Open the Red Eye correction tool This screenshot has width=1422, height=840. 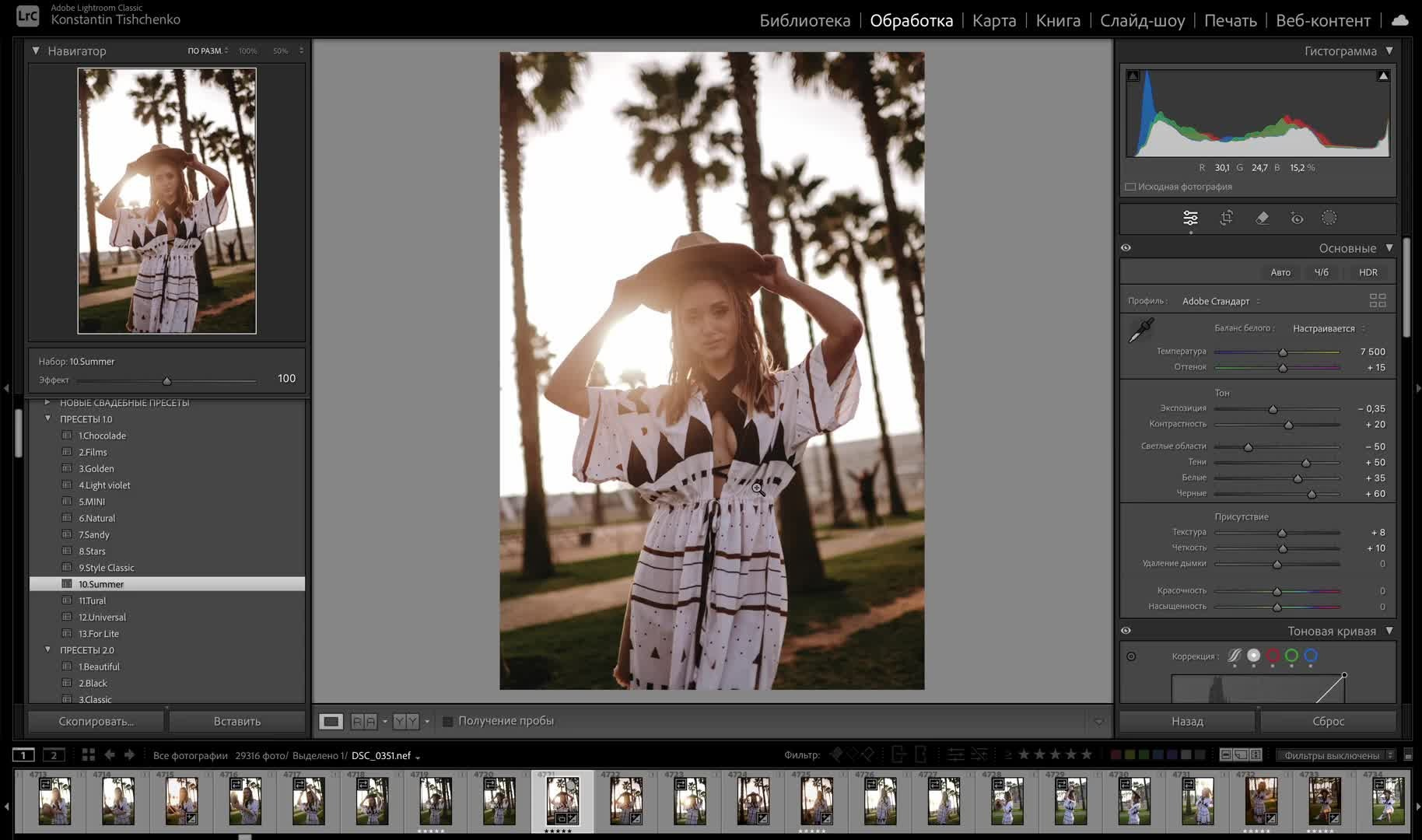click(x=1297, y=219)
